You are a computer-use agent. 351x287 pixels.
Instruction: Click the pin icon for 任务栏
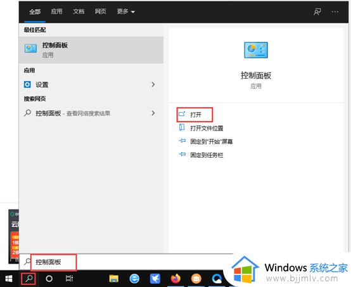point(182,154)
